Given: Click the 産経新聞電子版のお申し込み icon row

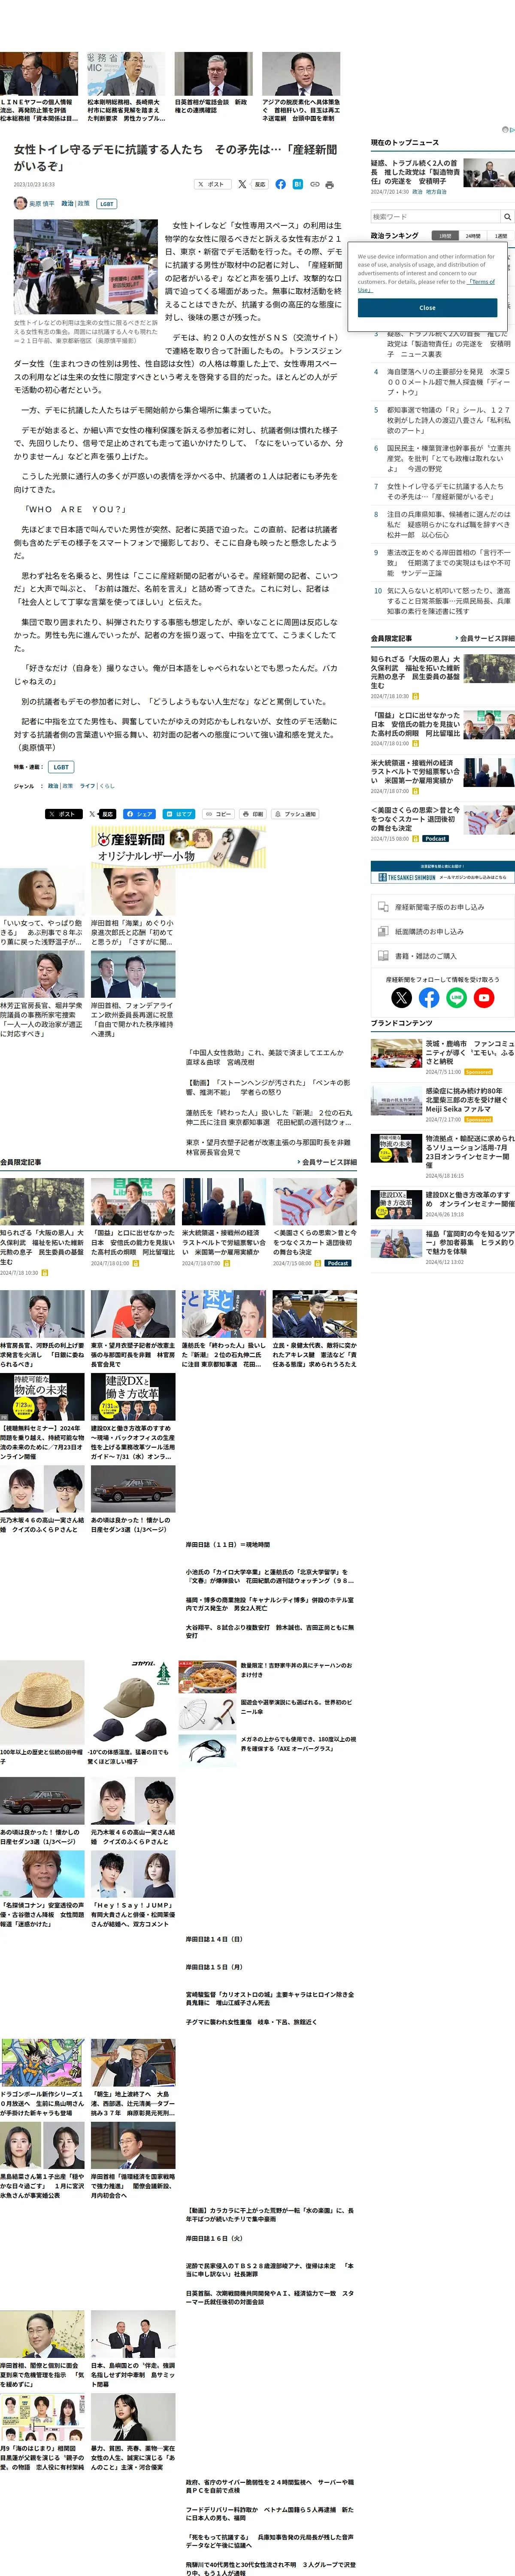Looking at the screenshot, I should pos(442,907).
